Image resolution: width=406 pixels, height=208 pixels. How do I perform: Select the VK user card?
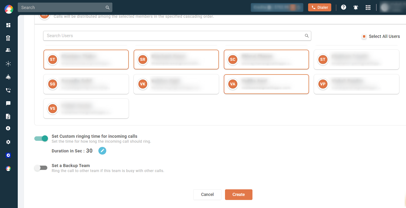(176, 84)
